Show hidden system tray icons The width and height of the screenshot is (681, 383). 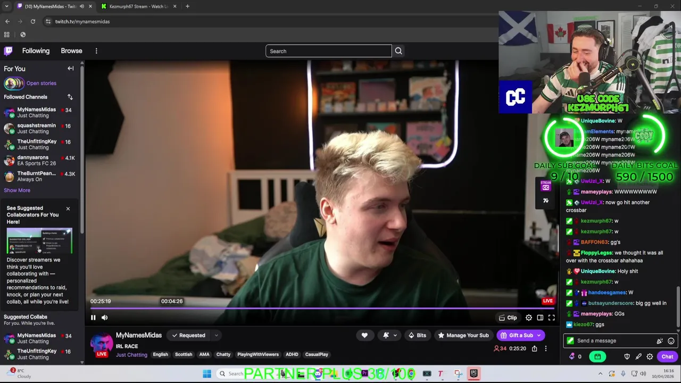[x=601, y=374]
